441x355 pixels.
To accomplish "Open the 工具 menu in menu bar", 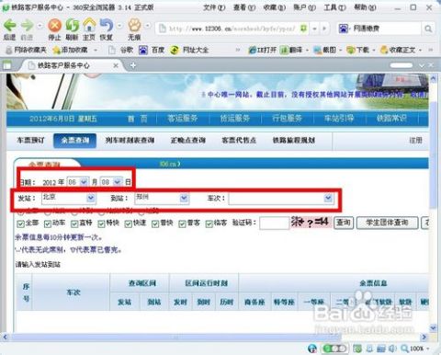I will pyautogui.click(x=334, y=7).
